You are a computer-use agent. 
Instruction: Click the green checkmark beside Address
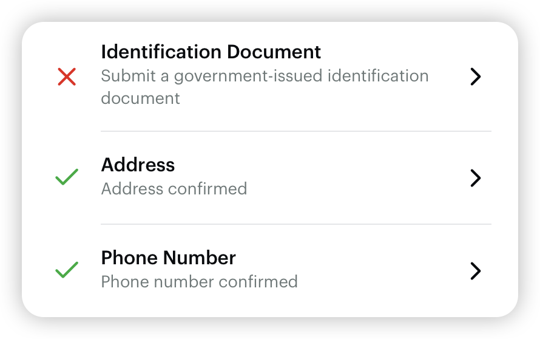[67, 177]
